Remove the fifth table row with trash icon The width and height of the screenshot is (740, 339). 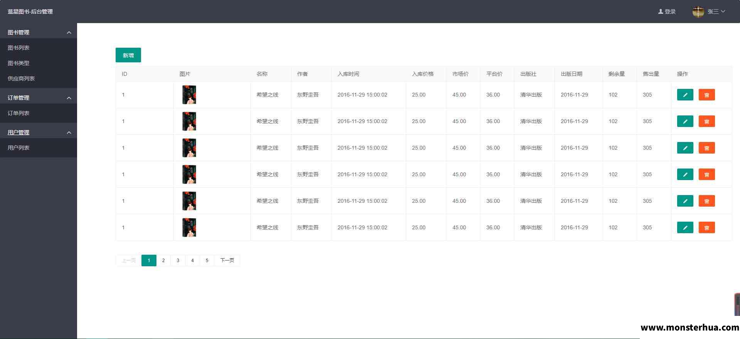[x=706, y=201]
